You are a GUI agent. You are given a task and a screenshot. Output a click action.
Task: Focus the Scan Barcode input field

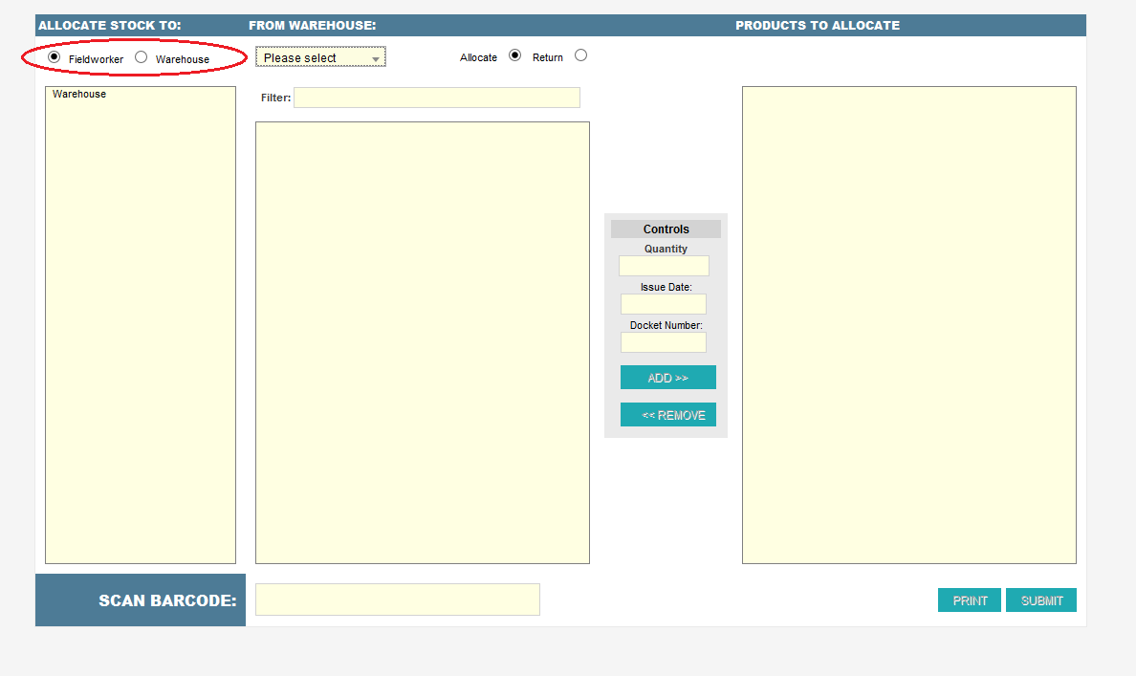pyautogui.click(x=397, y=600)
